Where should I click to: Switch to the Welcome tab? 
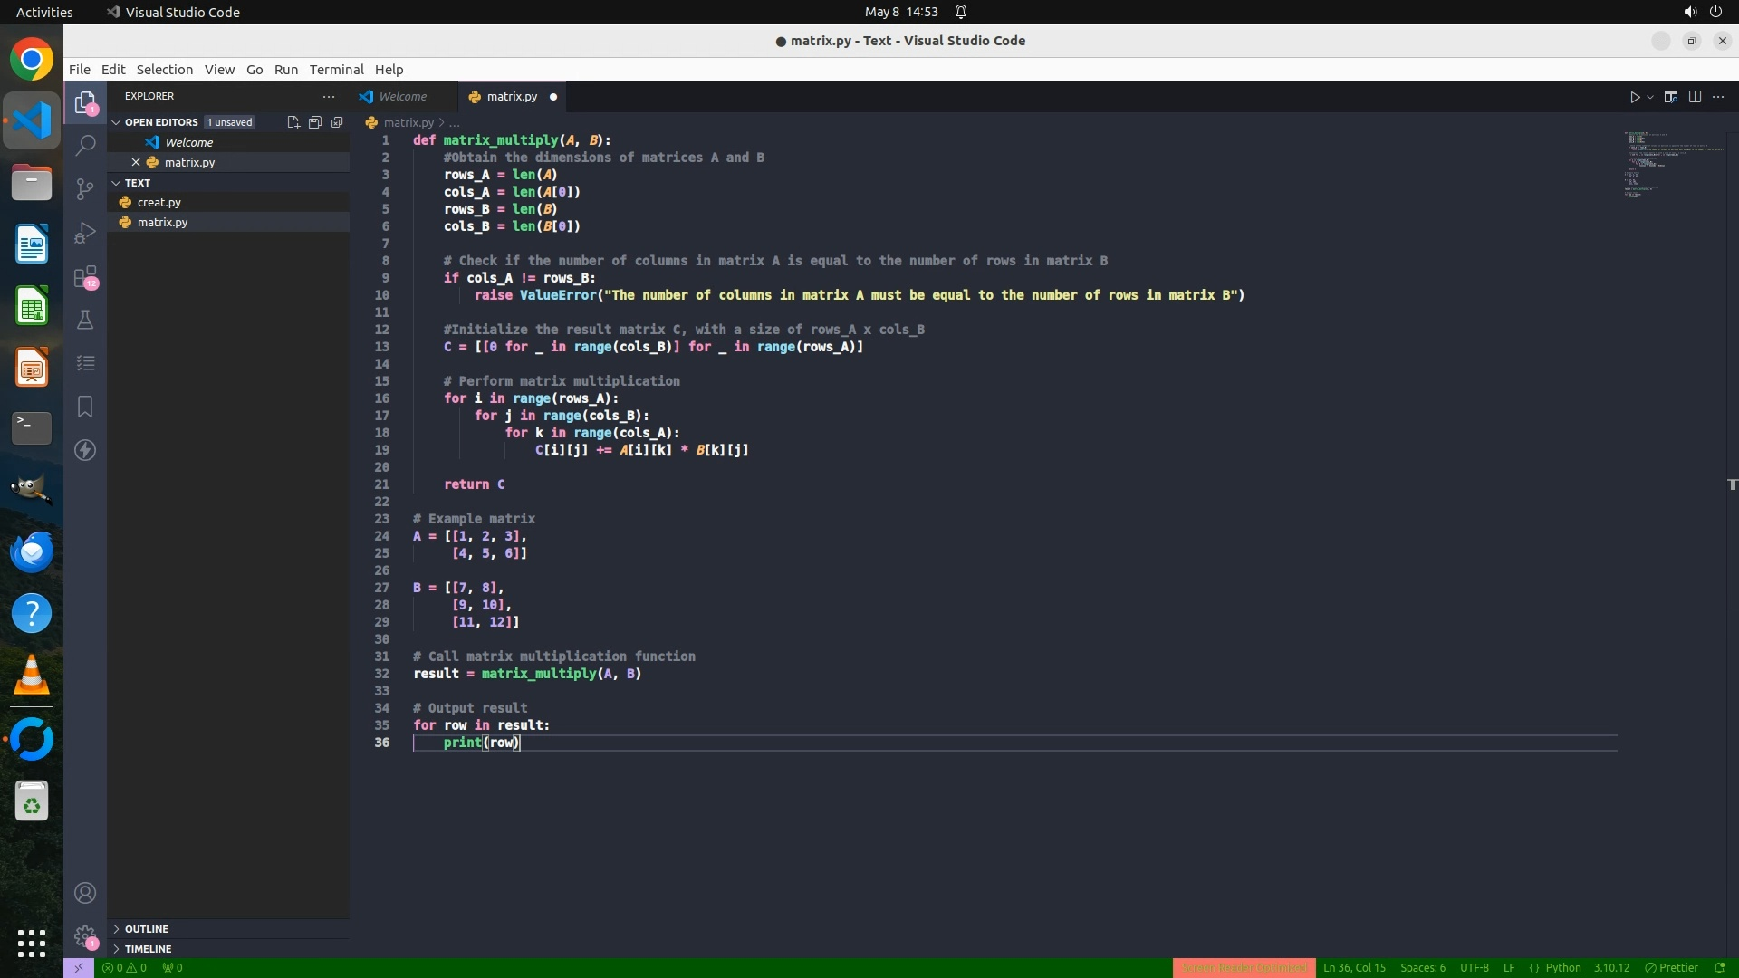point(402,97)
